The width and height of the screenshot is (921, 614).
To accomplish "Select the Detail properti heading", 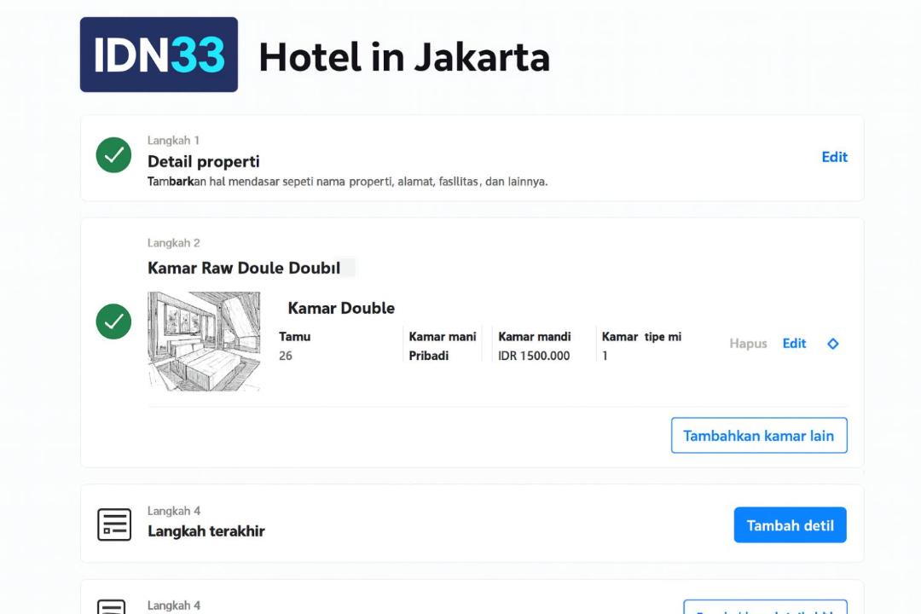I will point(203,161).
